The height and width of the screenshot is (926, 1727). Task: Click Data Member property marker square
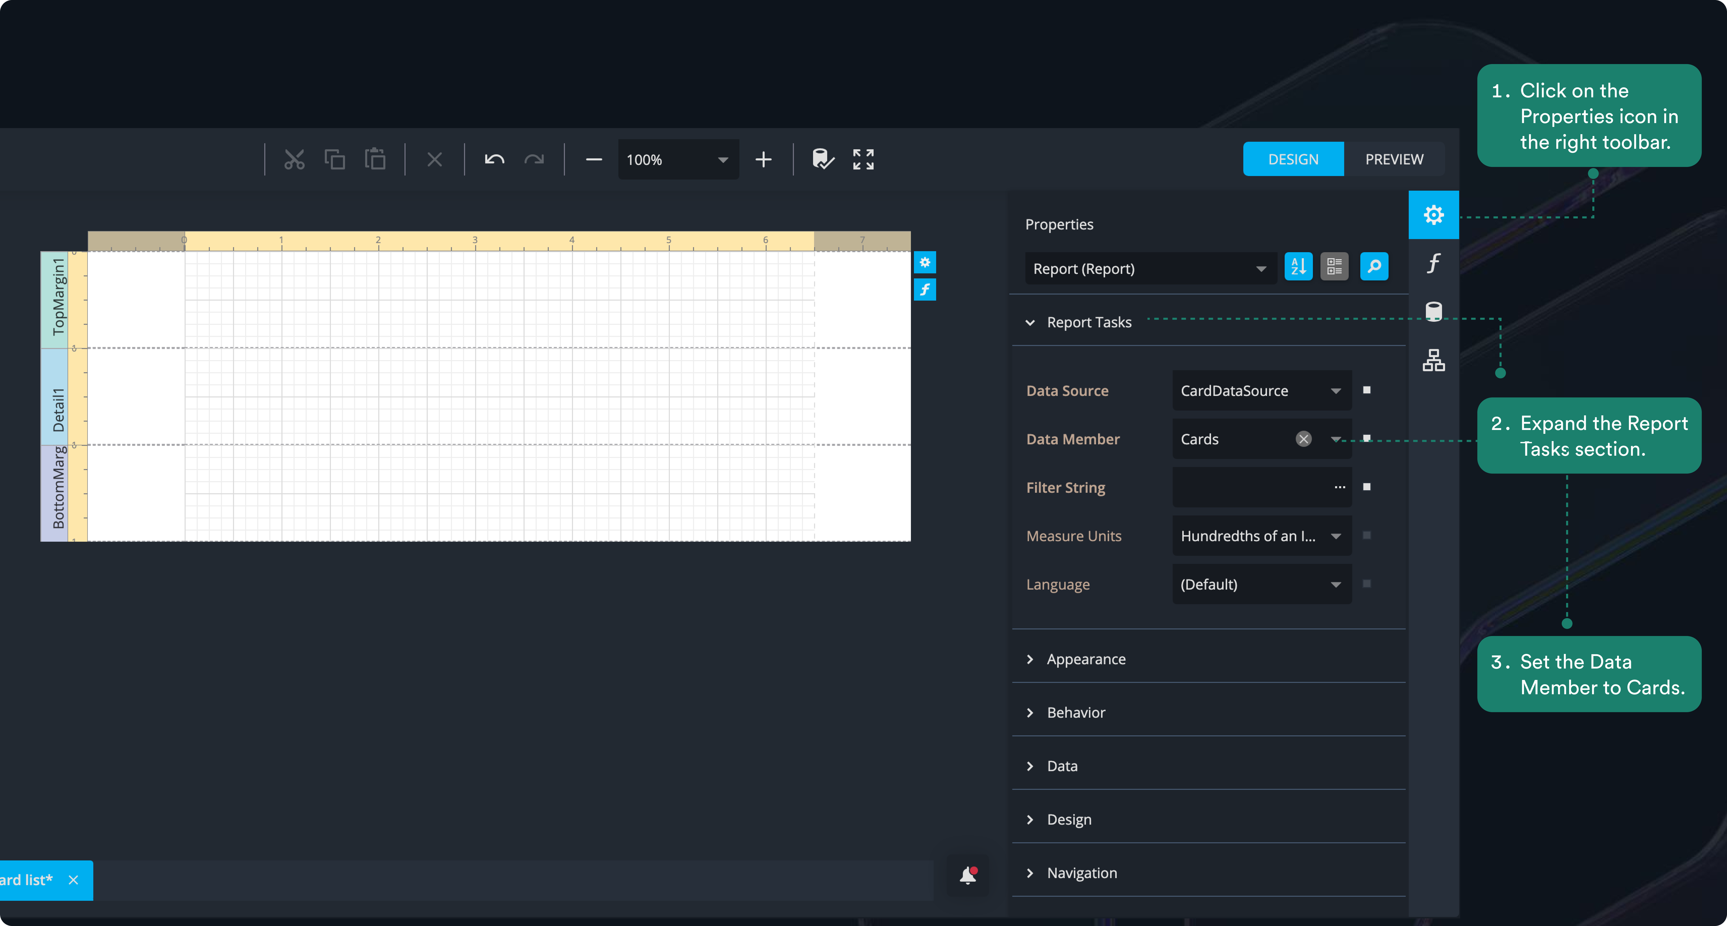pos(1367,439)
